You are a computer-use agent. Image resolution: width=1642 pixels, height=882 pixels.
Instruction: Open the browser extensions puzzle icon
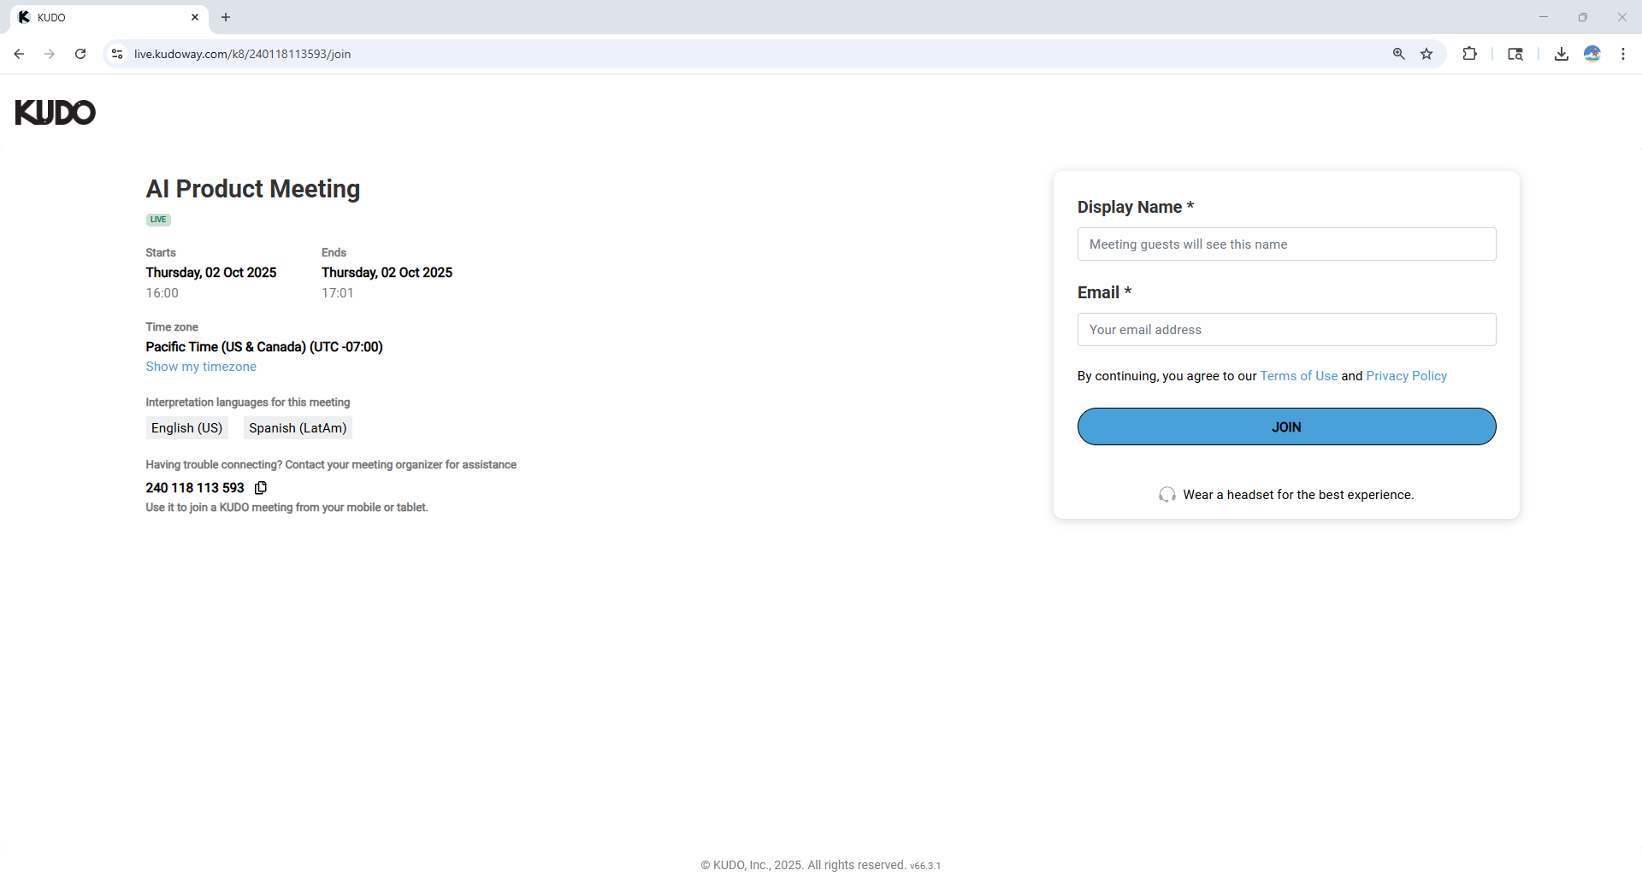point(1470,54)
